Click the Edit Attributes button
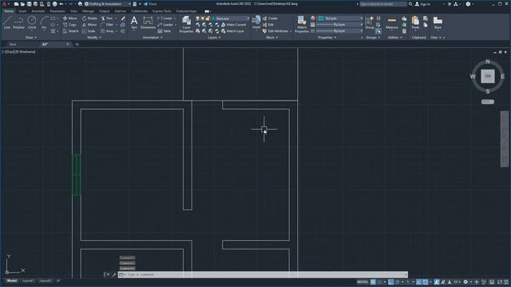Screen dimensions: 511x287 [275, 31]
